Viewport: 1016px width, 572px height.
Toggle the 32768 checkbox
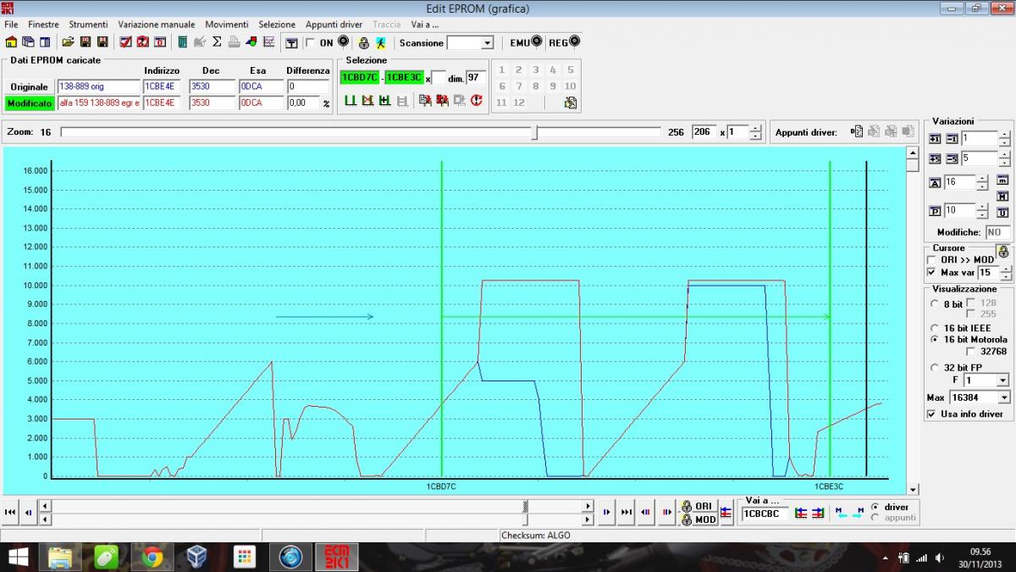pos(971,351)
